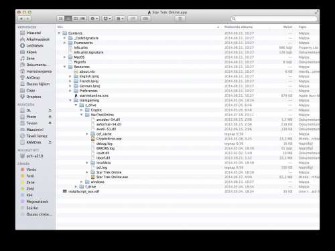The height and width of the screenshot is (251, 335).
Task: Select the about.nib file
Action: coord(87,71)
